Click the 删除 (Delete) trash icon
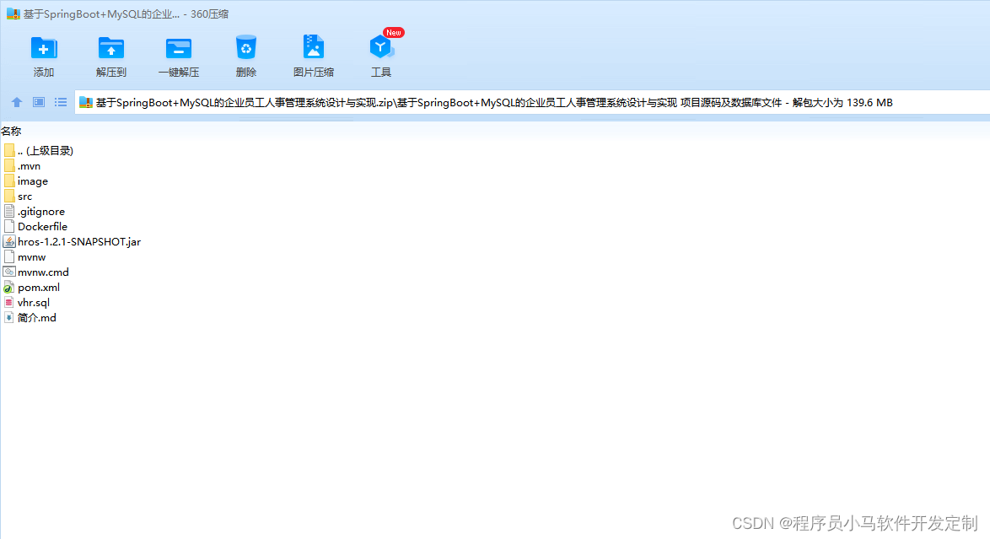 pos(246,47)
